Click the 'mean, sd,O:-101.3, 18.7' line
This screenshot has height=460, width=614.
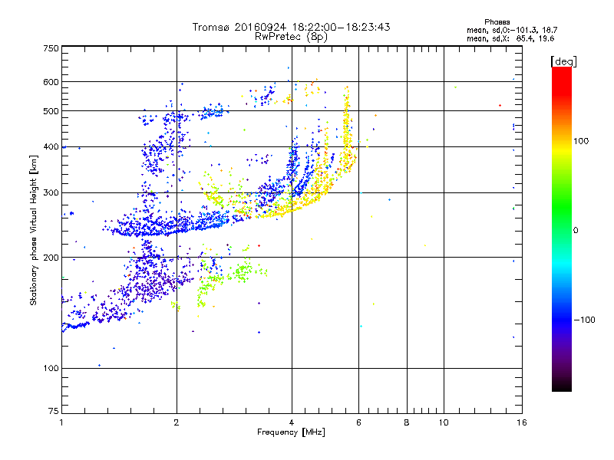pyautogui.click(x=512, y=30)
